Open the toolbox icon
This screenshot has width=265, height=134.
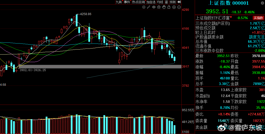pos(159,7)
